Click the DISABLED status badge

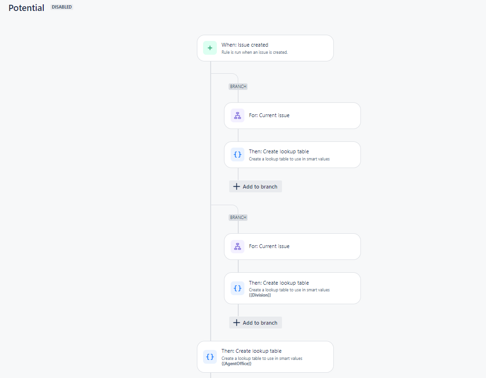click(x=62, y=7)
